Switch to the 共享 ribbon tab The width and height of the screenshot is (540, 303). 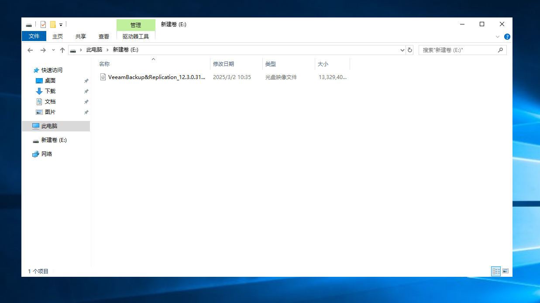click(x=81, y=37)
